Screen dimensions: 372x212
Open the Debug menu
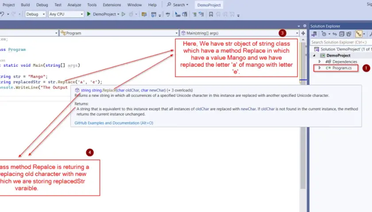point(42,5)
